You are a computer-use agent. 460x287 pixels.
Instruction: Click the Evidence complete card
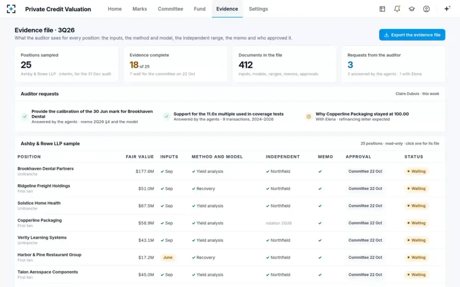click(x=176, y=64)
